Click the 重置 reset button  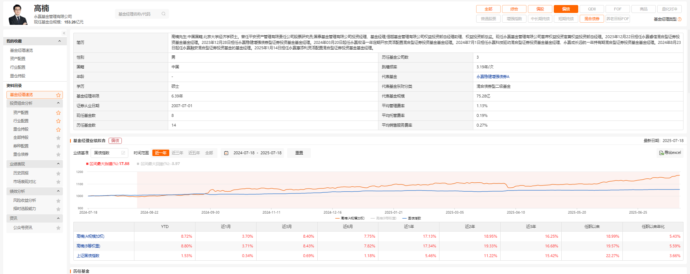pos(299,153)
